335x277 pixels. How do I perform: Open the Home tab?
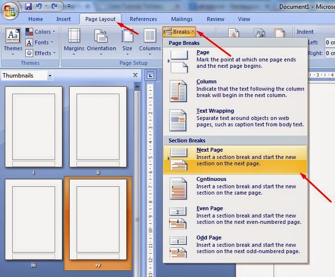pyautogui.click(x=36, y=19)
